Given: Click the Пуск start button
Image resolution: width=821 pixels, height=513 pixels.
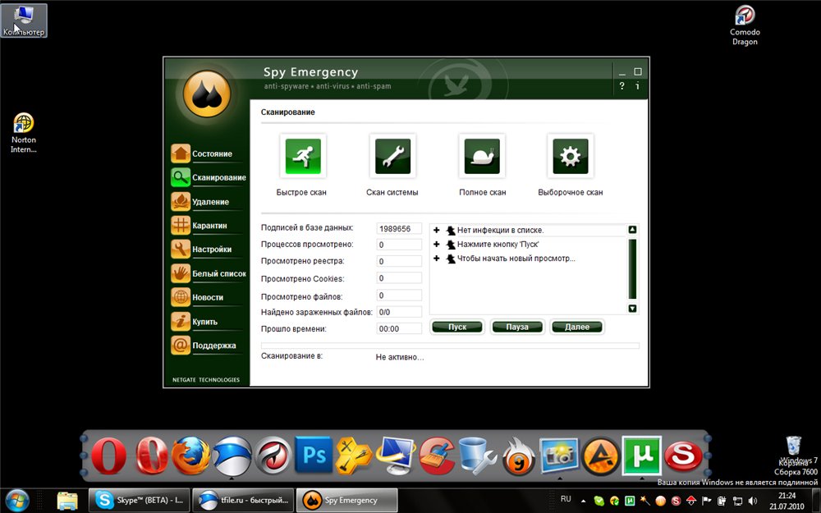Looking at the screenshot, I should point(457,327).
